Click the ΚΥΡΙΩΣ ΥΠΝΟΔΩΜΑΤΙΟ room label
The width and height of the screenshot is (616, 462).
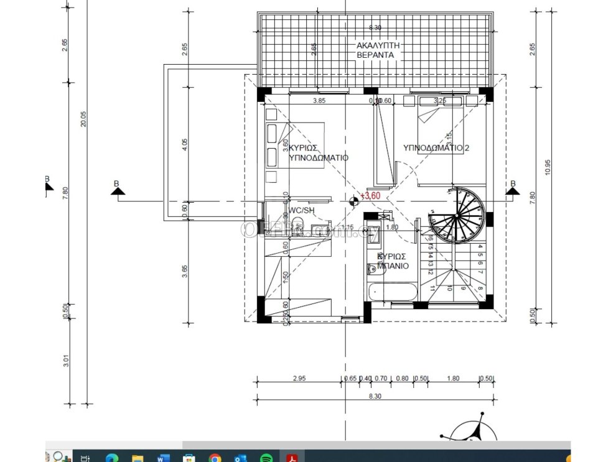[319, 153]
